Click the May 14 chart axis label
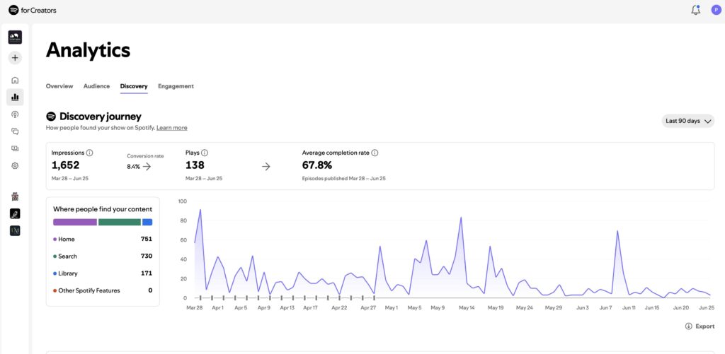The height and width of the screenshot is (354, 725). coord(466,307)
